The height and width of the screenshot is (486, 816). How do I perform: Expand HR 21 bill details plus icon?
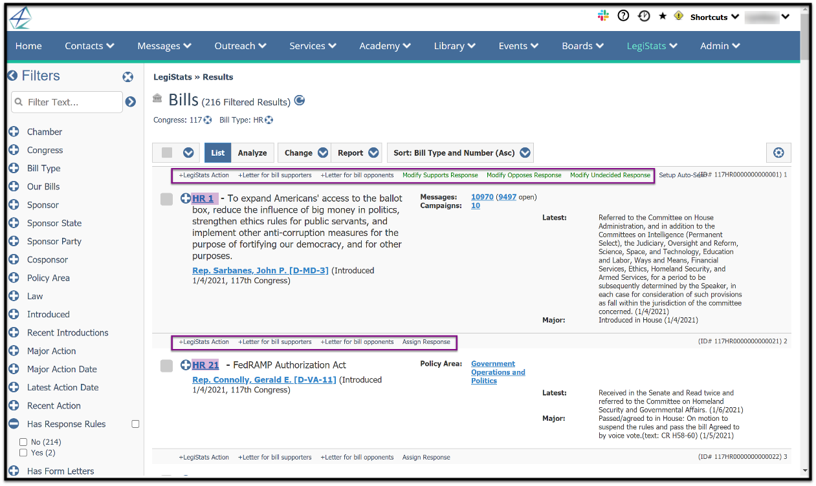pyautogui.click(x=186, y=365)
